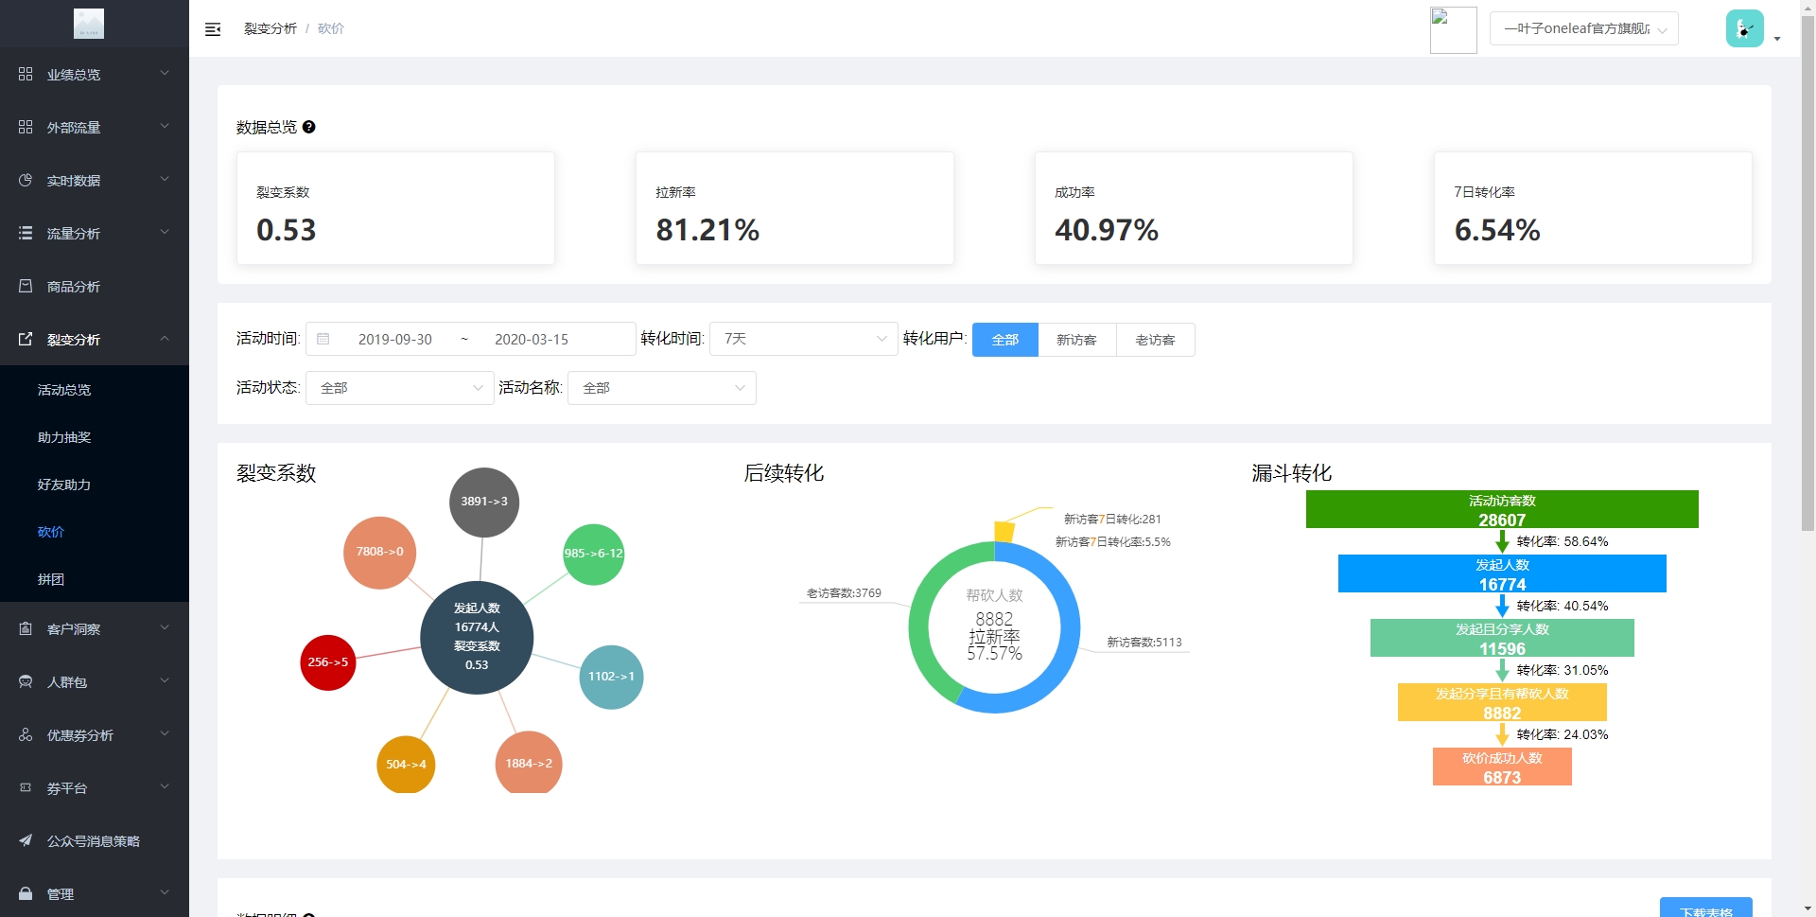Viewport: 1816px width, 917px height.
Task: Click the 2019-09-30 start date field
Action: 394,339
